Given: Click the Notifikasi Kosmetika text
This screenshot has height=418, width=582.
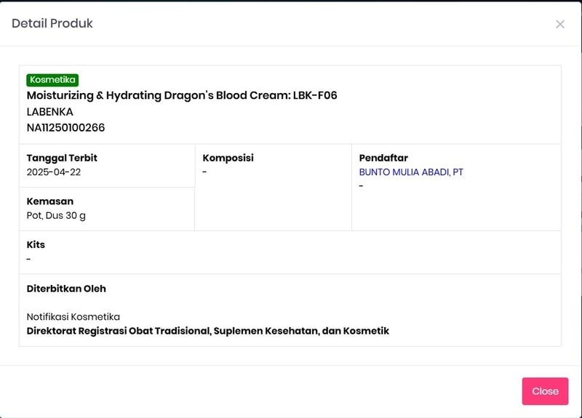Looking at the screenshot, I should click(x=73, y=317).
